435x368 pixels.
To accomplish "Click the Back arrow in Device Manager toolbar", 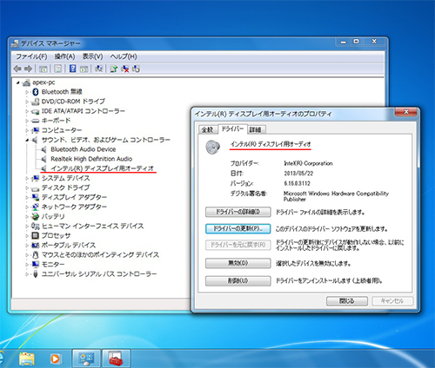I will pos(17,69).
